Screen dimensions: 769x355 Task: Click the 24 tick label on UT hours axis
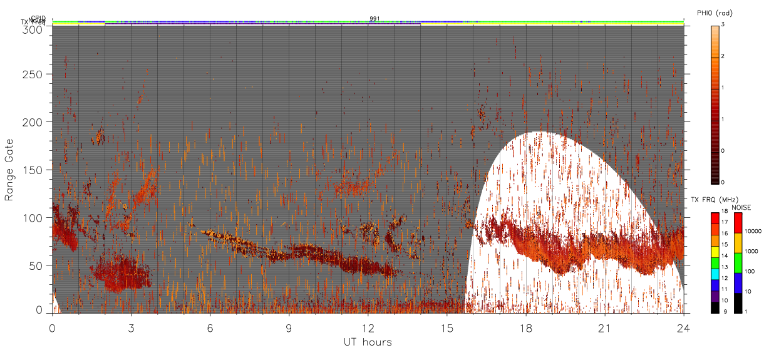point(684,328)
